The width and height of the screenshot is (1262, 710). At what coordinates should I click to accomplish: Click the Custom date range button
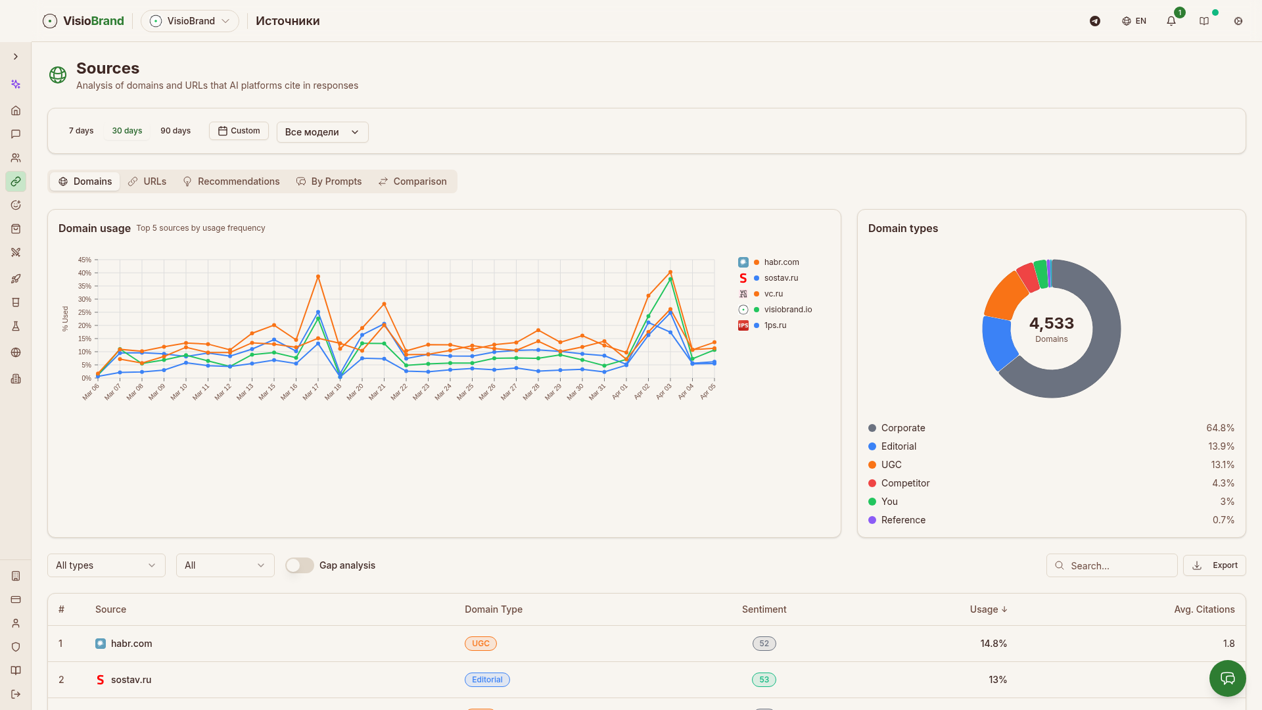pos(239,131)
